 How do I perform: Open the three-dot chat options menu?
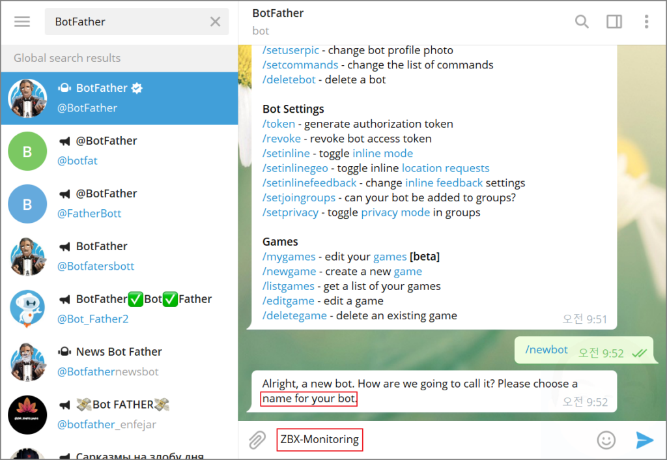[646, 22]
